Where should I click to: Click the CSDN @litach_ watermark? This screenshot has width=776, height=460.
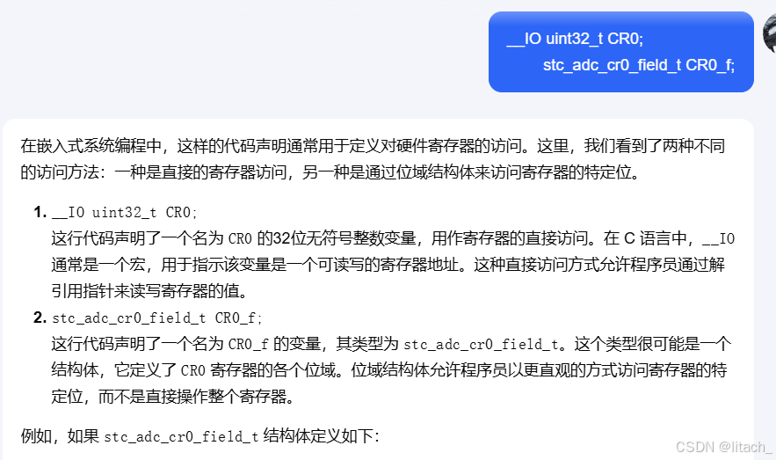pos(724,447)
